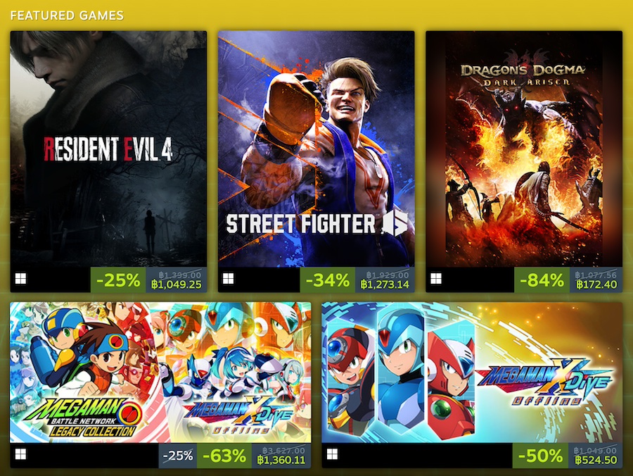Open Dragon's Dogma Dark Arisen cover art

[524, 149]
